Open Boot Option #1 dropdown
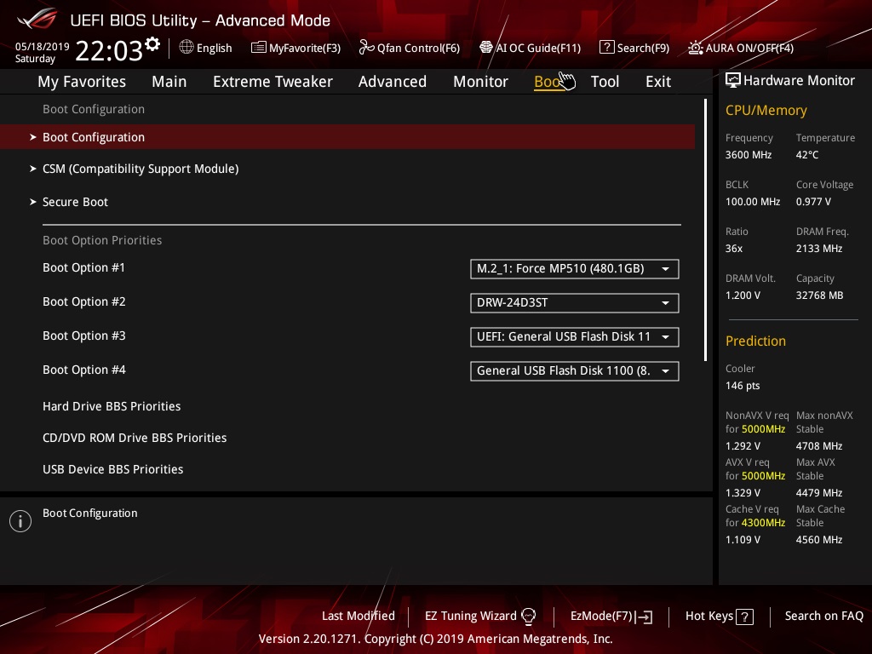The width and height of the screenshot is (872, 654). coord(575,268)
